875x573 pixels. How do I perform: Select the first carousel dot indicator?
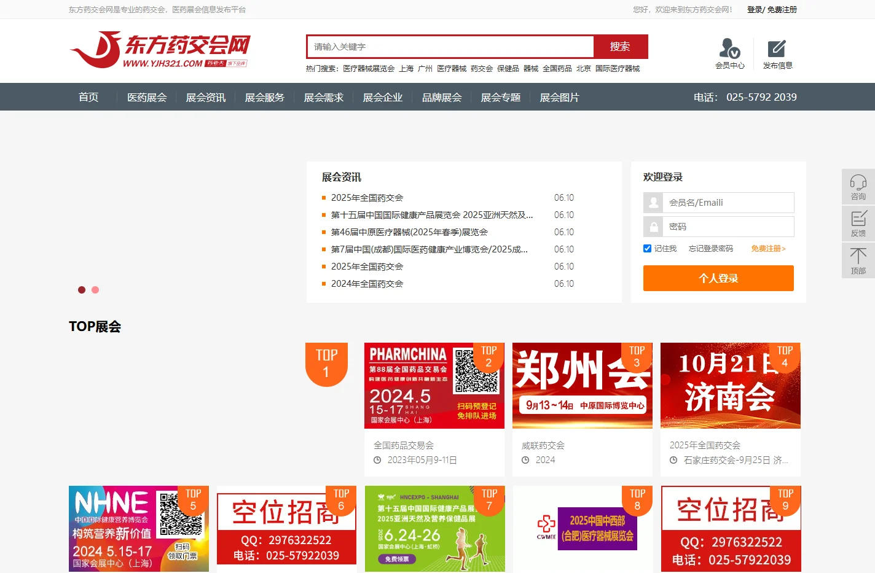[x=82, y=290]
